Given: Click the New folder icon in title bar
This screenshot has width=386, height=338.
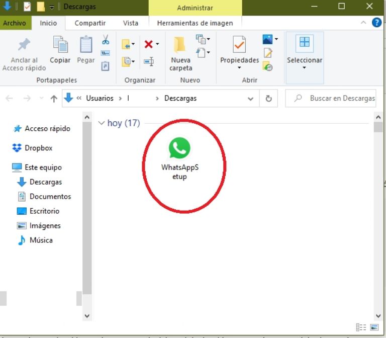Looking at the screenshot, I should click(x=41, y=7).
